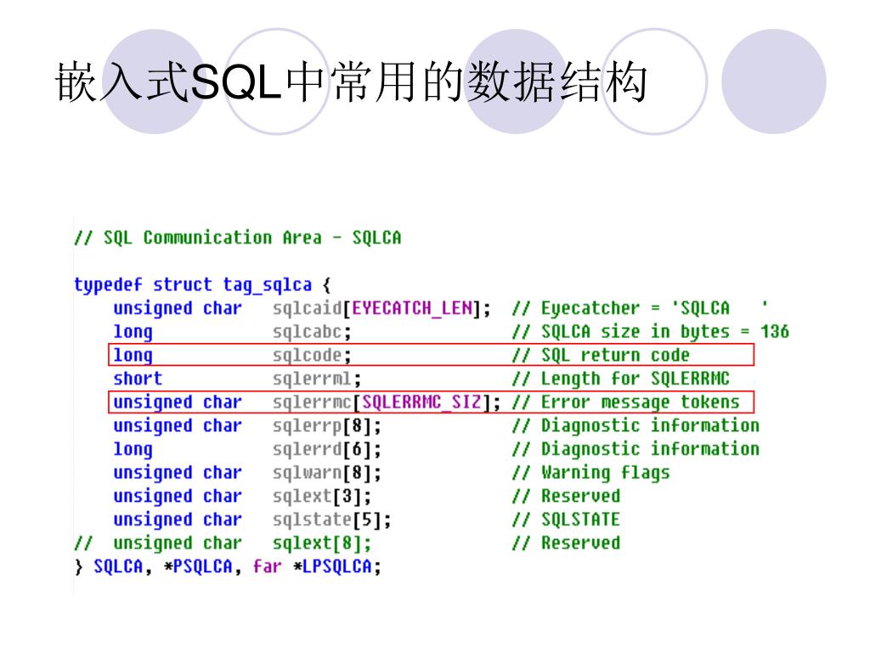Click the Diagnostic information comment beside sqlerrp[8]
Screen dimensions: 870x652
[636, 426]
